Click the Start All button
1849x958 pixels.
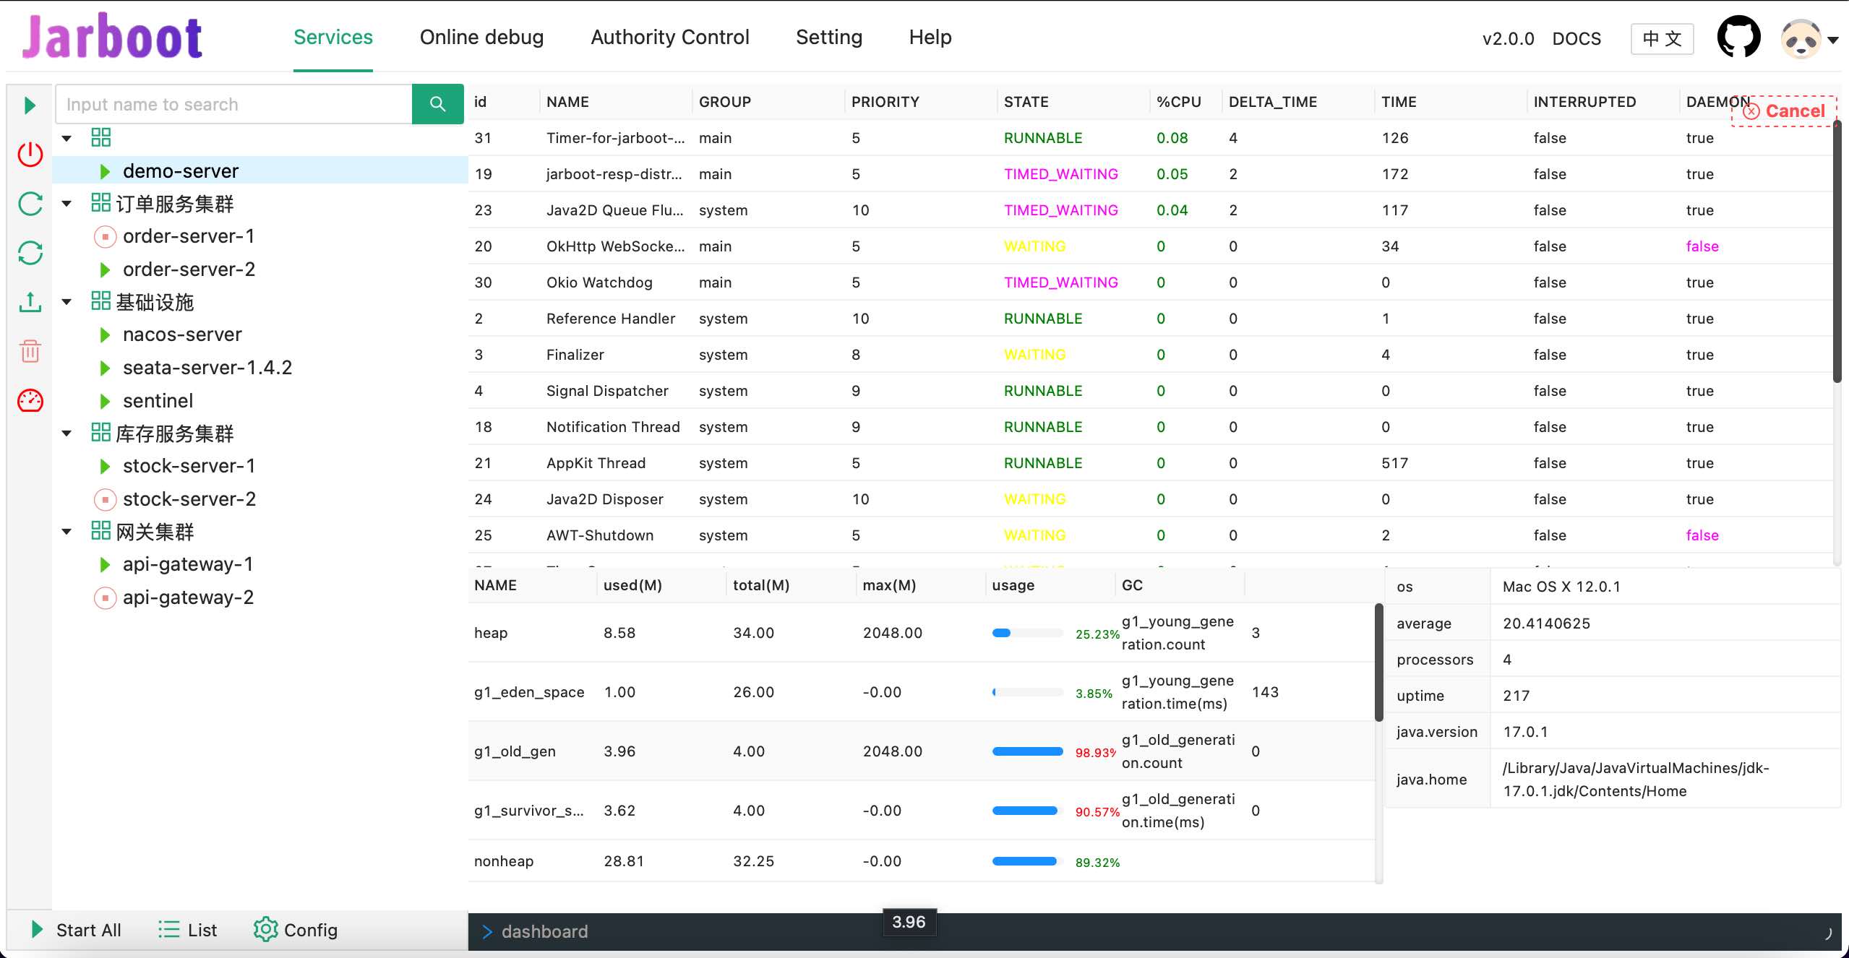(75, 930)
